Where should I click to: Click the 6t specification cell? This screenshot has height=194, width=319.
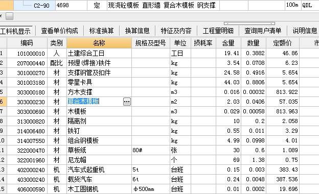pyautogui.click(x=151, y=179)
